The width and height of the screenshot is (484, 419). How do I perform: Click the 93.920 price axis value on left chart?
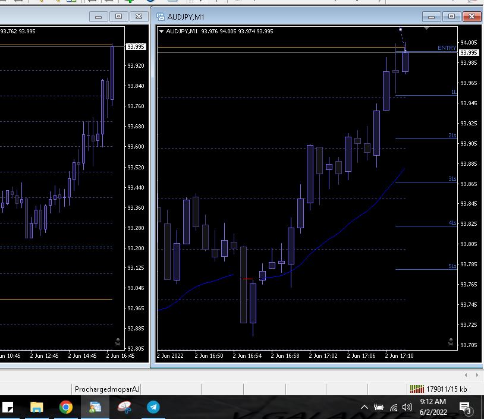pyautogui.click(x=136, y=66)
